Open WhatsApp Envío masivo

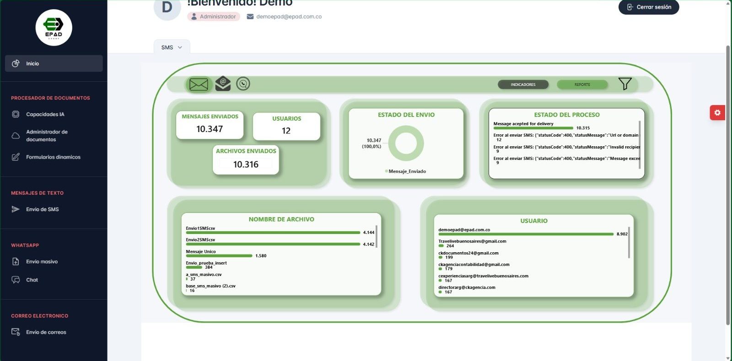[x=42, y=262]
